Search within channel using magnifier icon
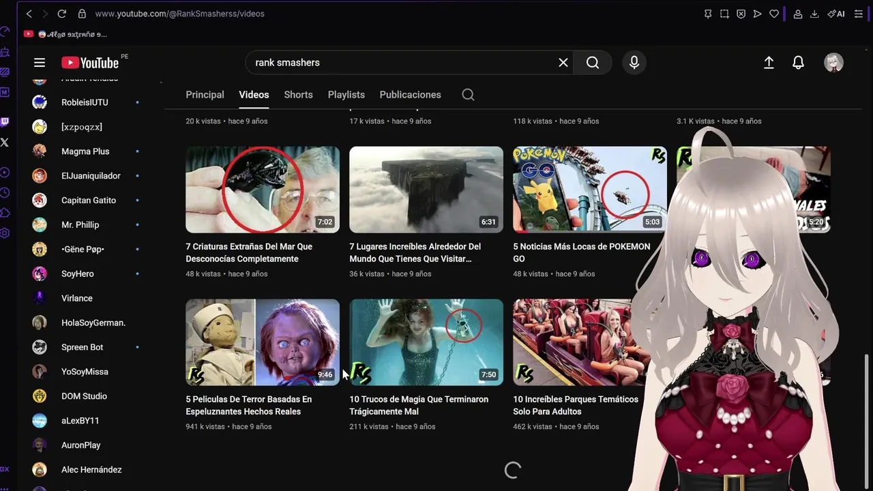 coord(468,95)
